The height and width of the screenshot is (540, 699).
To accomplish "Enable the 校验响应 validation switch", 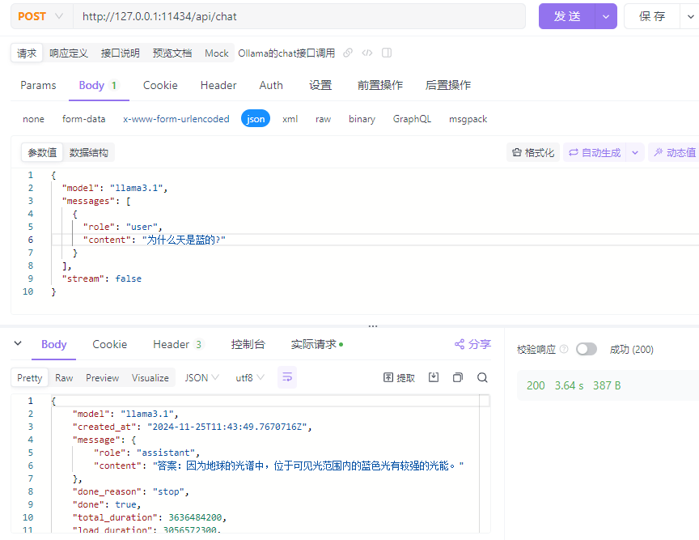I will tap(586, 349).
